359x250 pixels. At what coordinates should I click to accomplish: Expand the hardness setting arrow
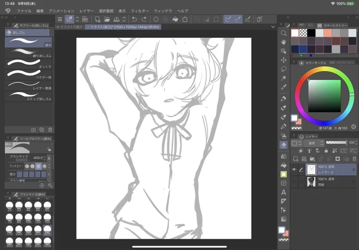pyautogui.click(x=49, y=174)
